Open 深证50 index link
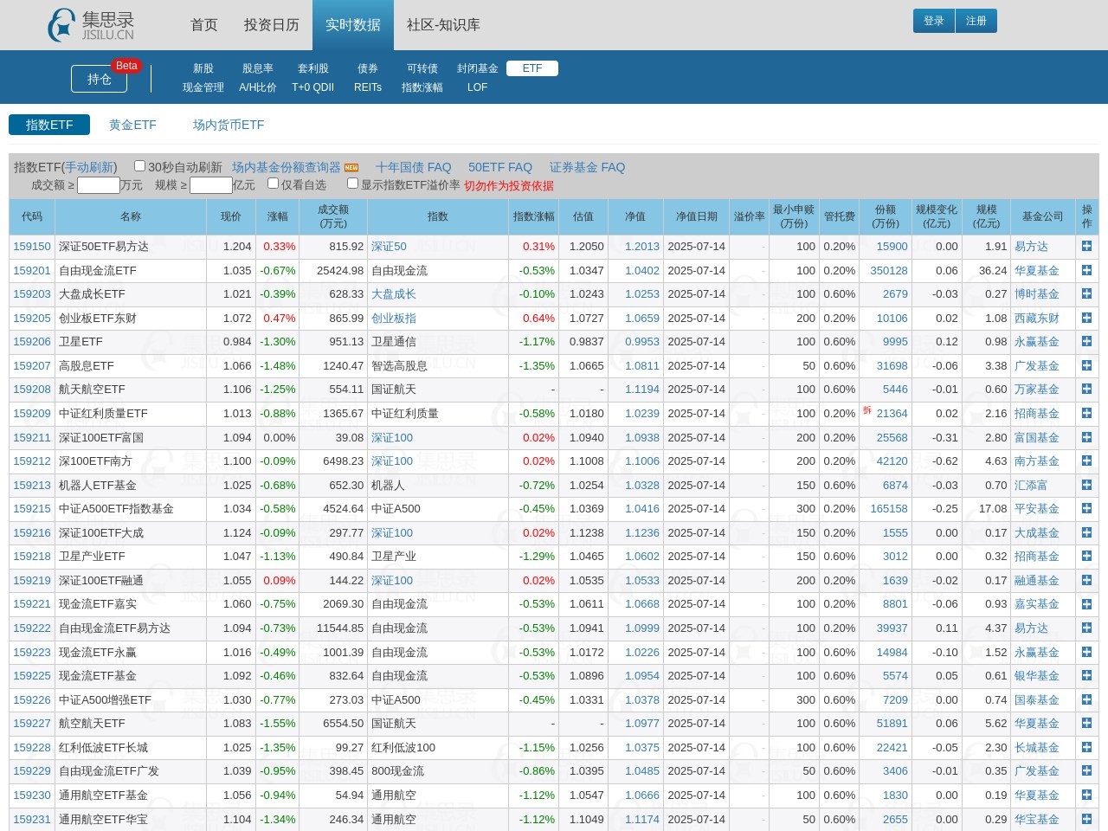The image size is (1108, 831). point(389,247)
